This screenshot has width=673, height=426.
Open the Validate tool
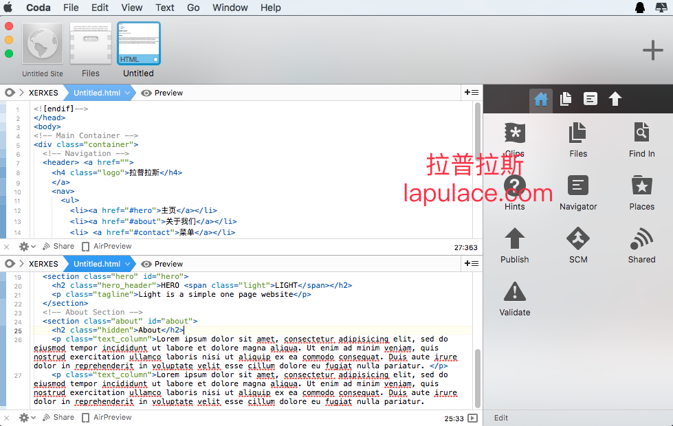(514, 299)
